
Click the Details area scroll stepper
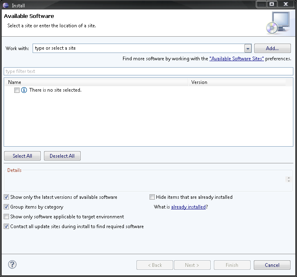[289, 179]
